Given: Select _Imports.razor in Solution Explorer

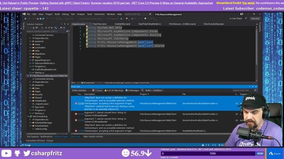Looking at the screenshot, I should [x=42, y=104].
